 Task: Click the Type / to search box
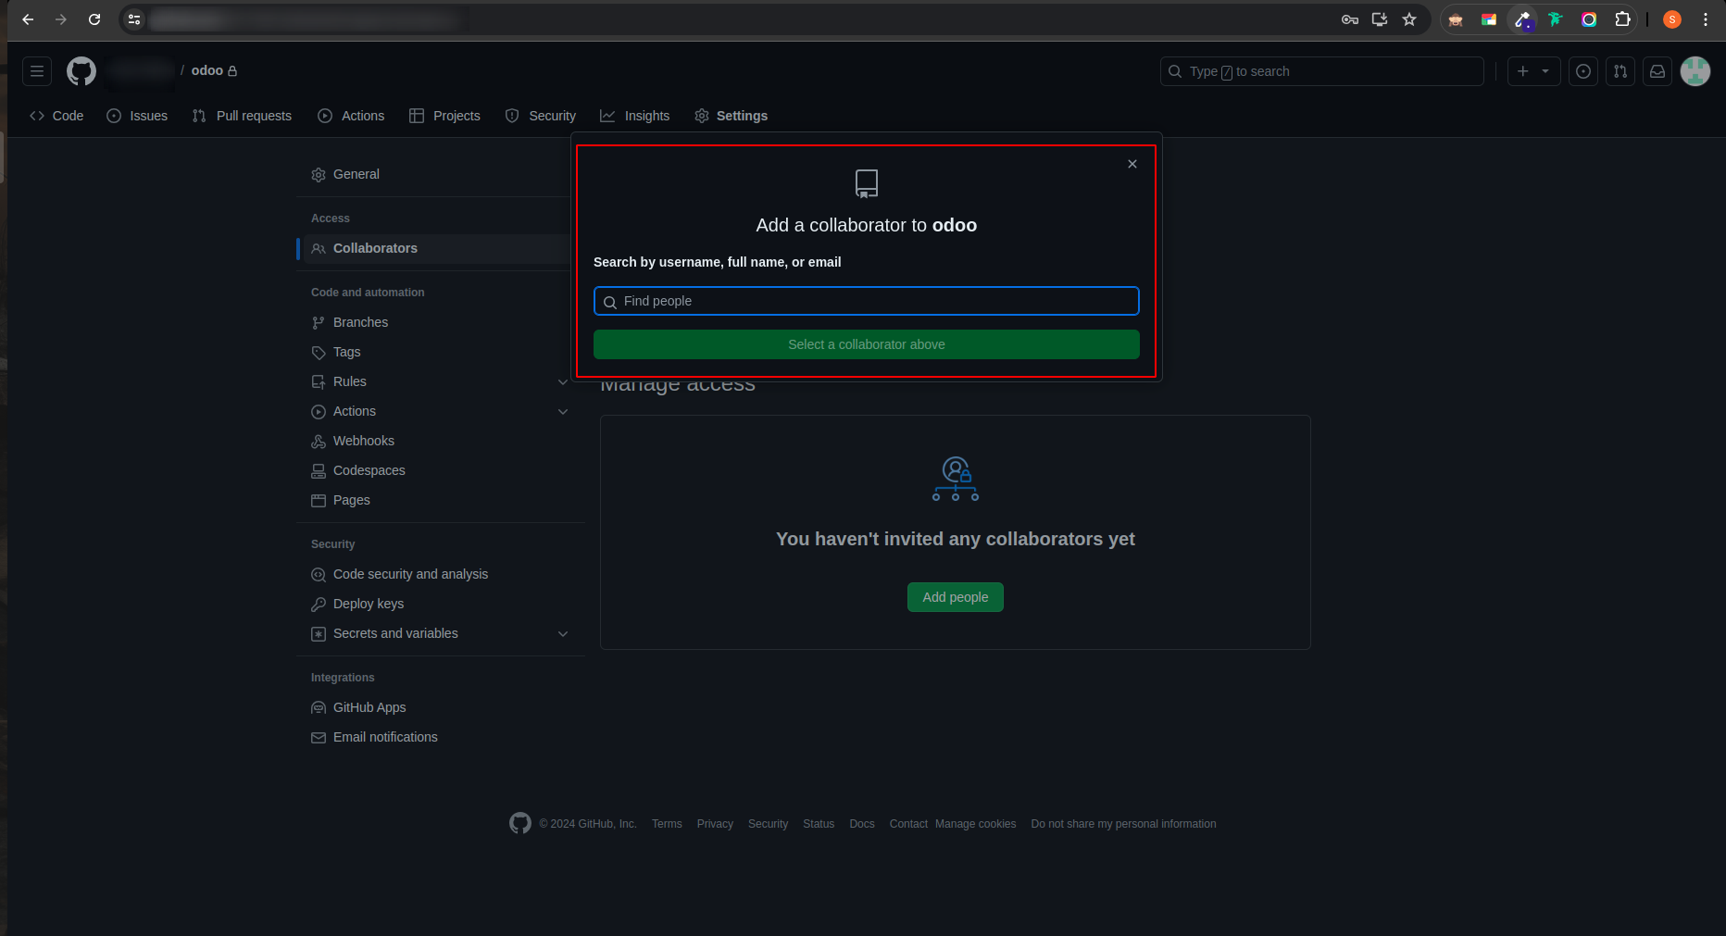(1322, 71)
